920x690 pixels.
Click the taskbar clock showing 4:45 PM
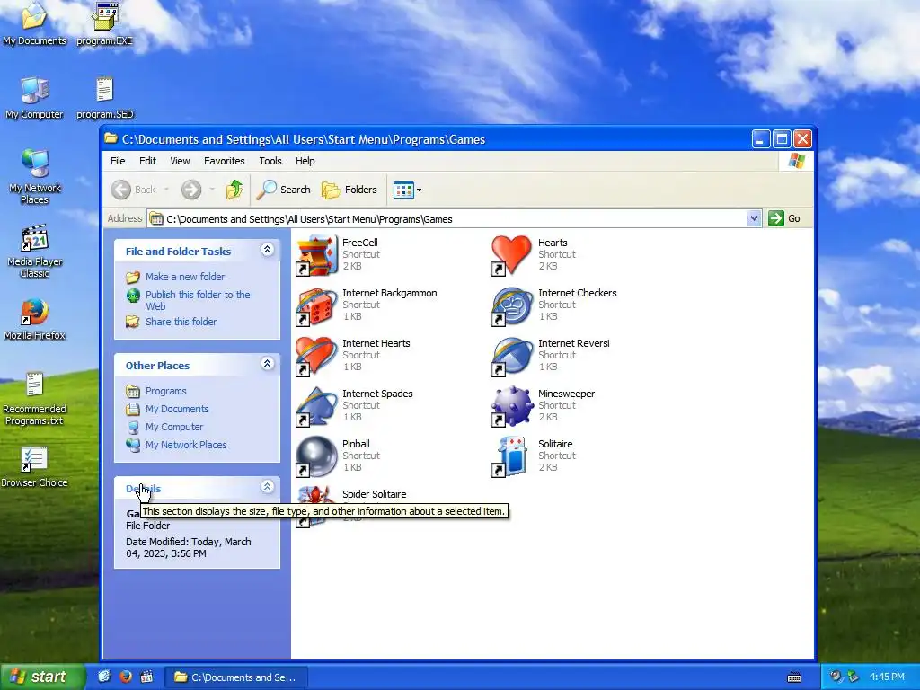[x=887, y=677]
